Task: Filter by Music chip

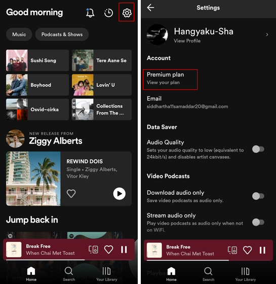Action: click(19, 34)
